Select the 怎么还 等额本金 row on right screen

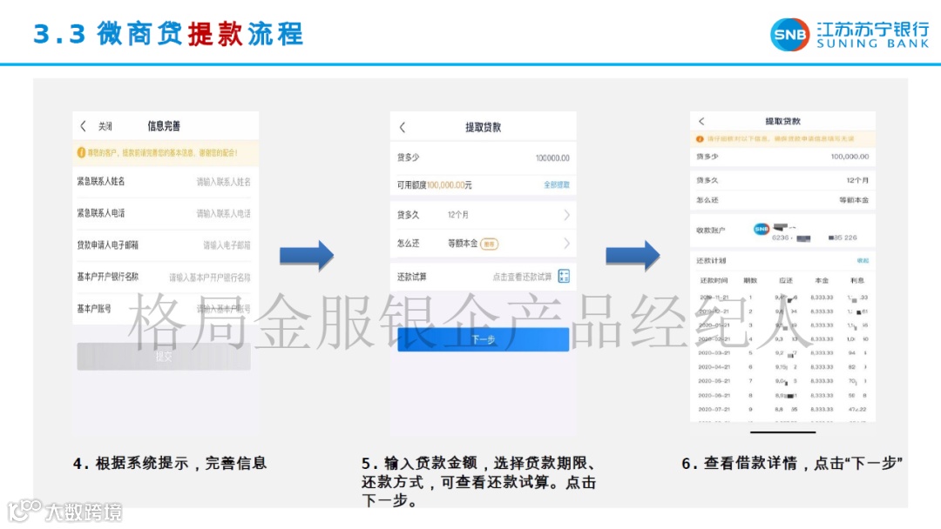pos(782,200)
